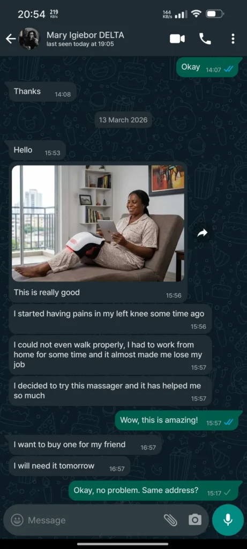247x549 pixels.
Task: Tap the Wi-Fi status icon
Action: click(x=197, y=14)
